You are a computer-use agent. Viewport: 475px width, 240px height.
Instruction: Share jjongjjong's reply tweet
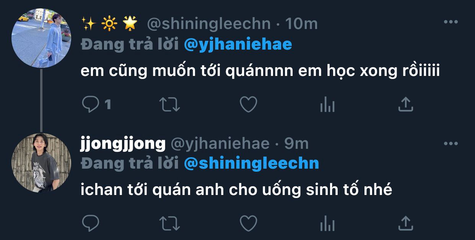[406, 223]
